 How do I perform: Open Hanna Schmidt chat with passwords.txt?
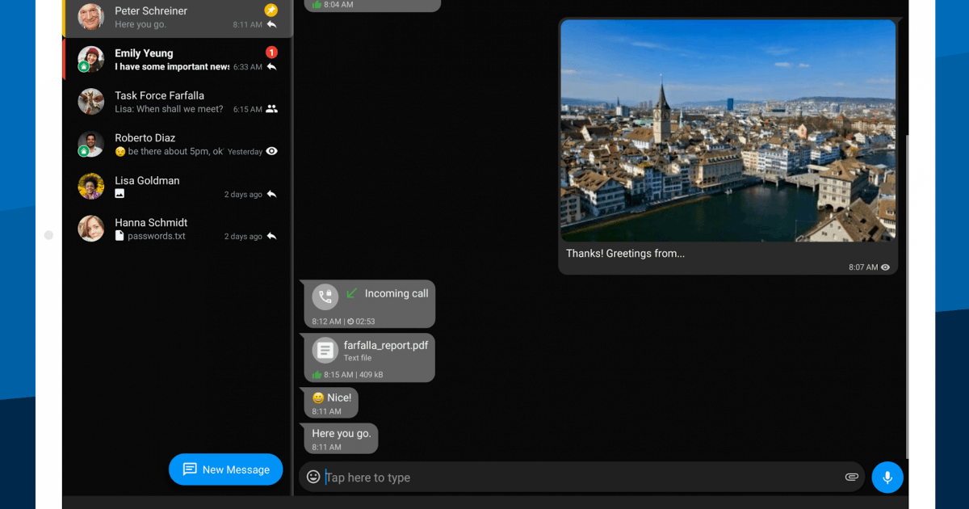click(178, 229)
